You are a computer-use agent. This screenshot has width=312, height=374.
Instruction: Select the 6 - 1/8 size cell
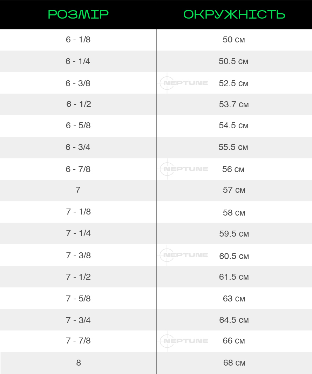coord(78,40)
